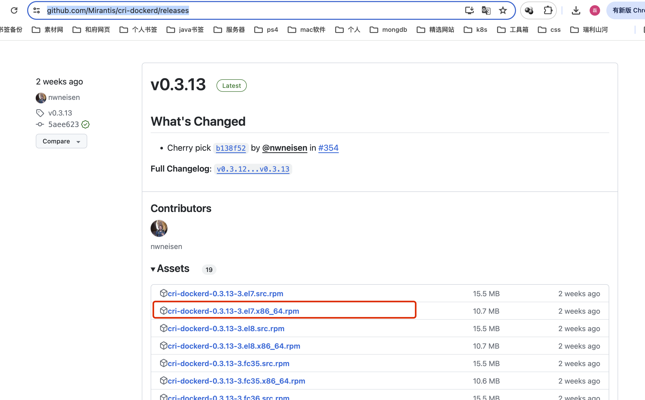The height and width of the screenshot is (400, 645).
Task: Click the commit icon beside 5aee623
Action: [40, 124]
